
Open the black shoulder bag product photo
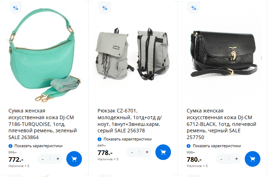pos(224,54)
